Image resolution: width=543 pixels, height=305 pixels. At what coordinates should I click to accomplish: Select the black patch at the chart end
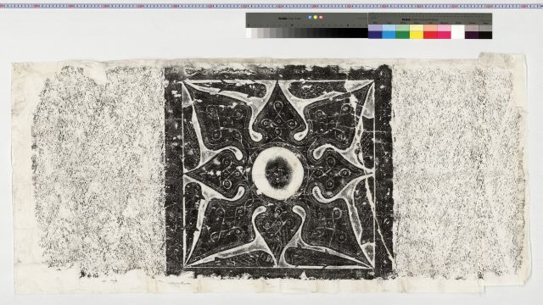pos(485,35)
